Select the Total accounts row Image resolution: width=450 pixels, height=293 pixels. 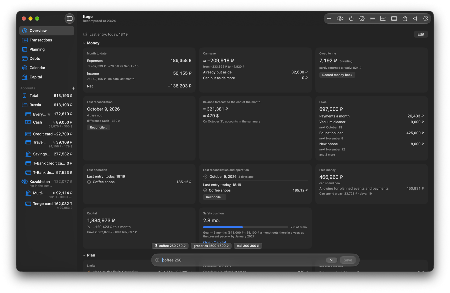click(x=47, y=96)
